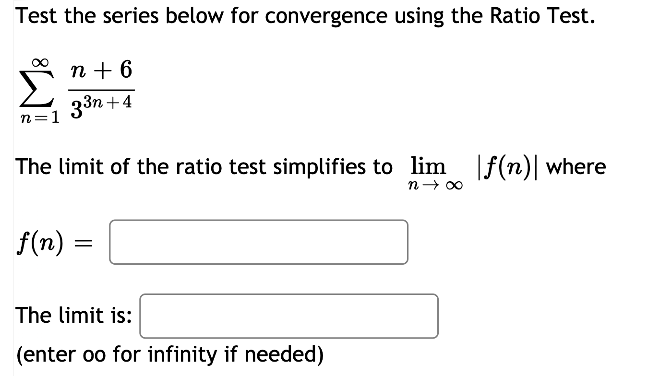
Task: Click the numerator n+6 of the fraction
Action: (101, 71)
